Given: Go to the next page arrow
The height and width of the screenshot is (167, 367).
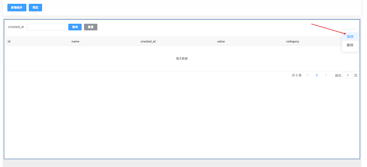Looking at the screenshot, I should (326, 75).
